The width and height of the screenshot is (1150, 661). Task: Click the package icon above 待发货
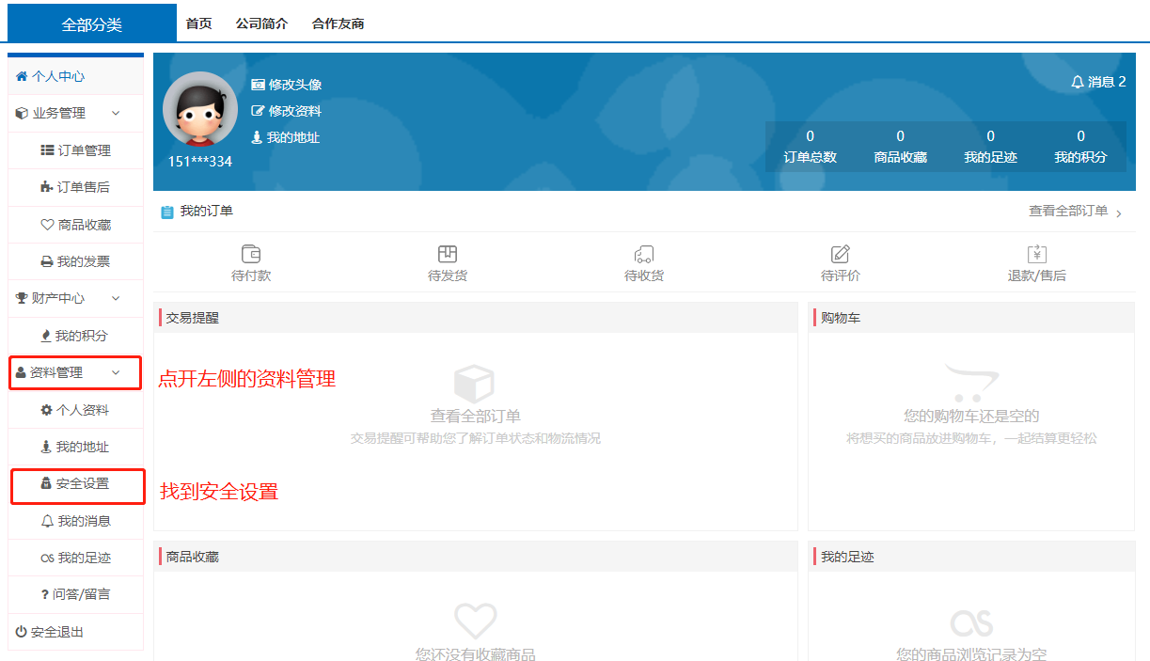click(x=448, y=254)
